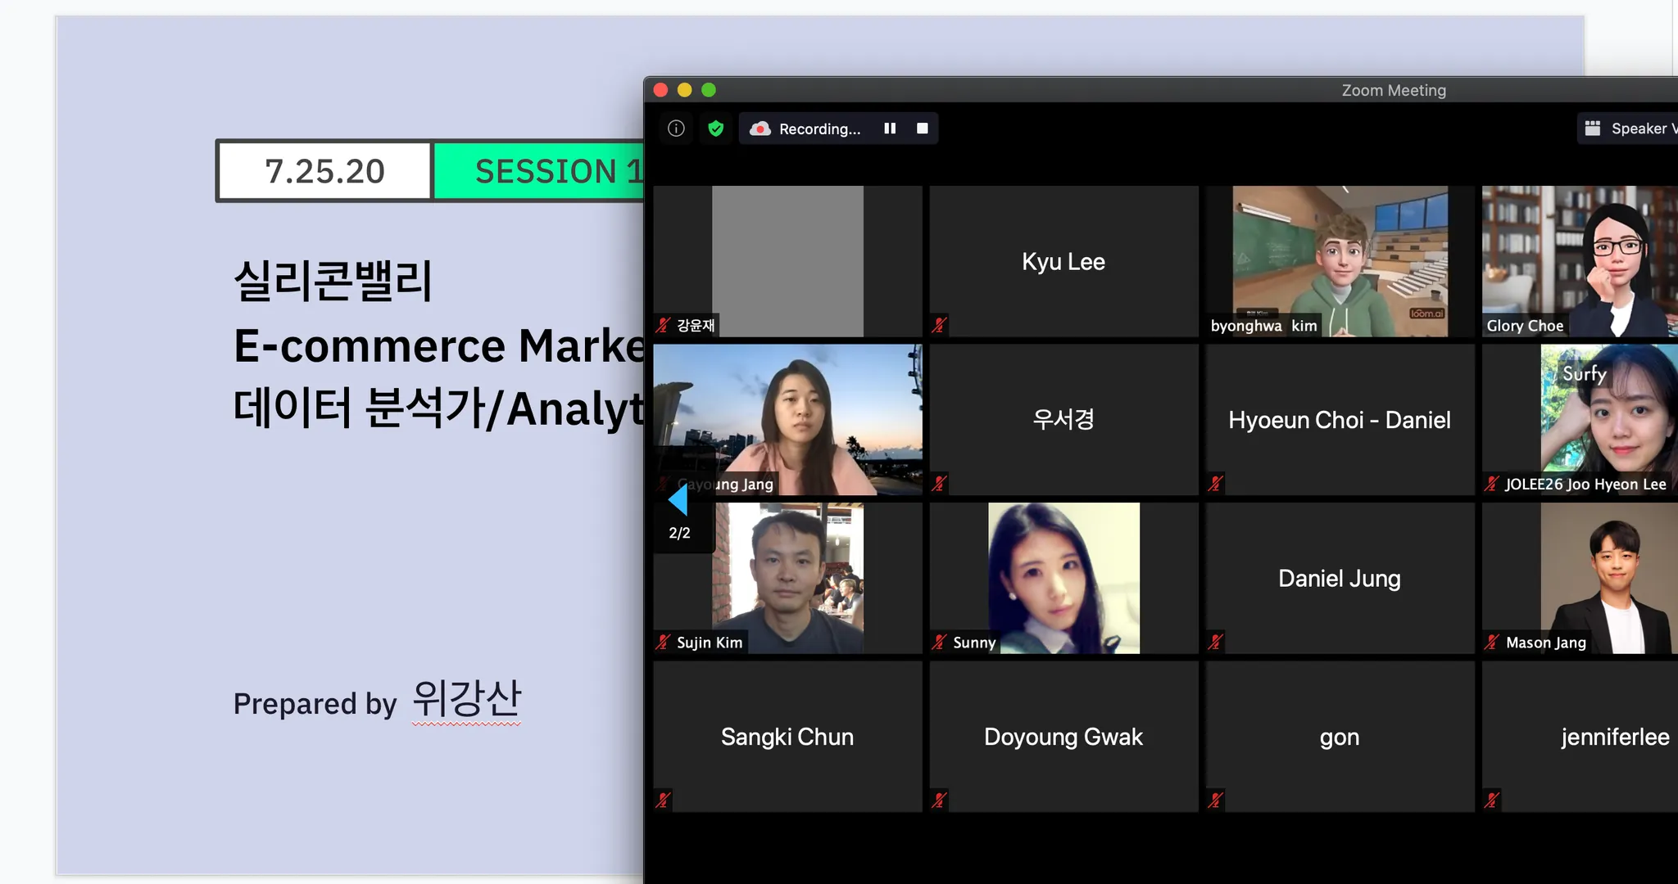The height and width of the screenshot is (884, 1678).
Task: Click Sangki Chun's muted mic icon
Action: coord(663,800)
